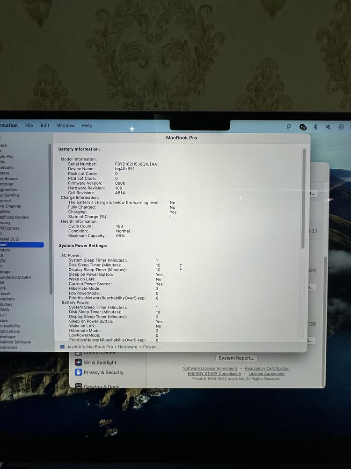The height and width of the screenshot is (469, 351).
Task: Select Bluetooth in the sidebar
Action: (x=7, y=167)
